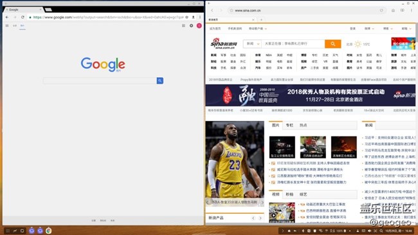Image resolution: width=418 pixels, height=235 pixels.
Task: Click the Chrome address bar URL
Action: click(109, 17)
